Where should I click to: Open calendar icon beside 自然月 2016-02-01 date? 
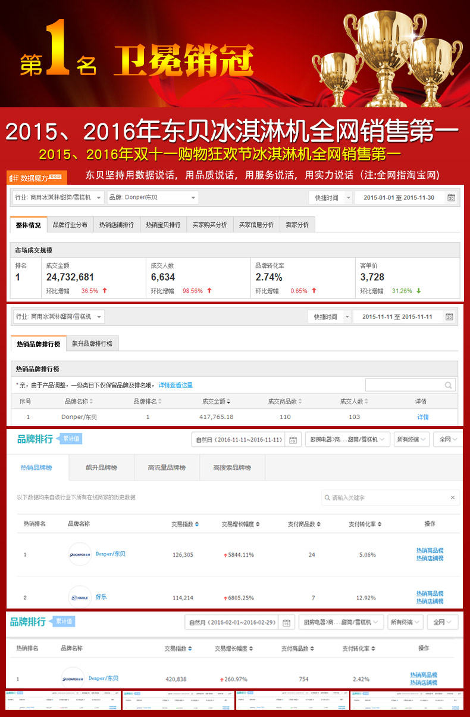286,622
